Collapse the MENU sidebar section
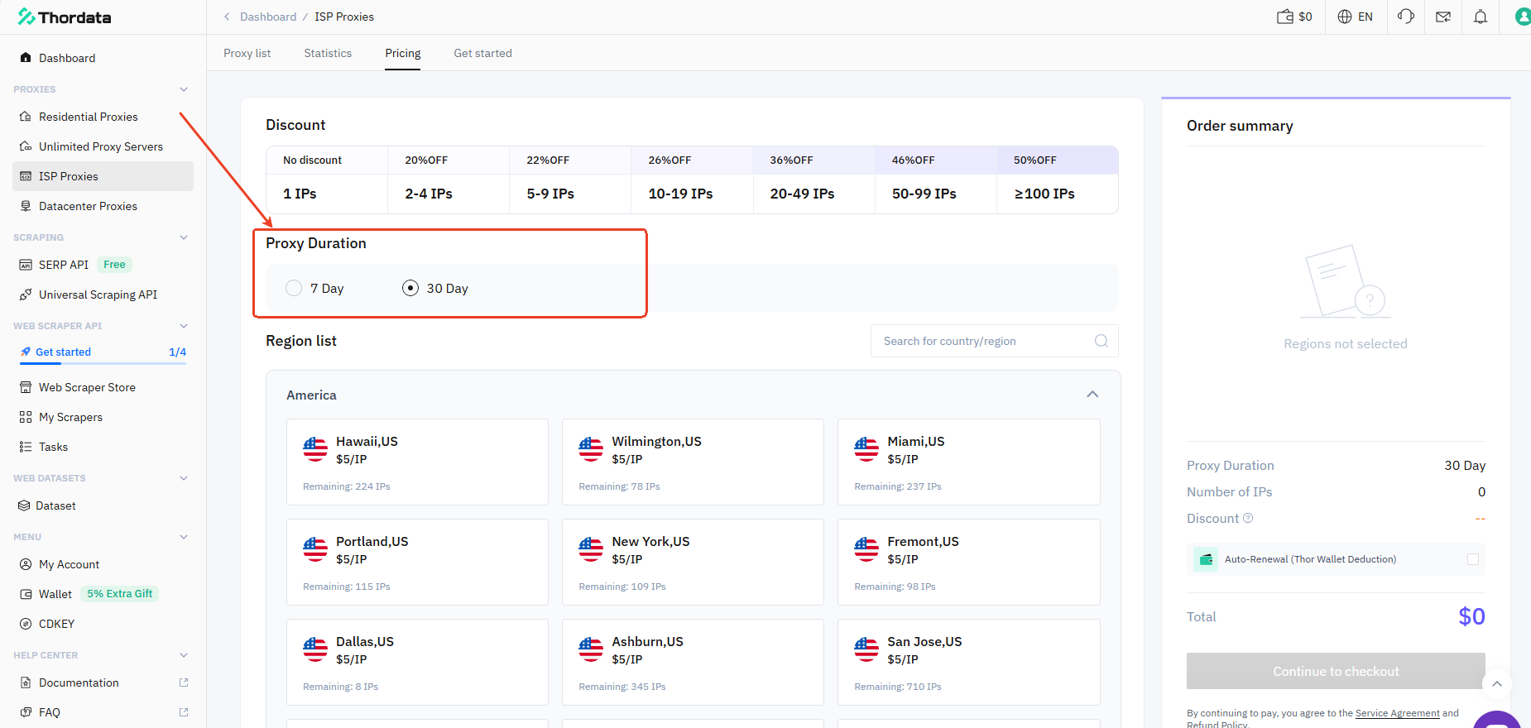 coord(184,537)
